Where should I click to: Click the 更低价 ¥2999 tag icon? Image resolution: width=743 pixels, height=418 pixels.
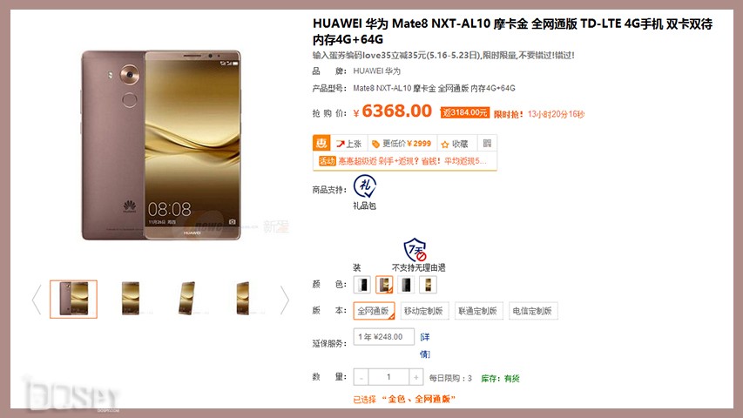[x=375, y=144]
